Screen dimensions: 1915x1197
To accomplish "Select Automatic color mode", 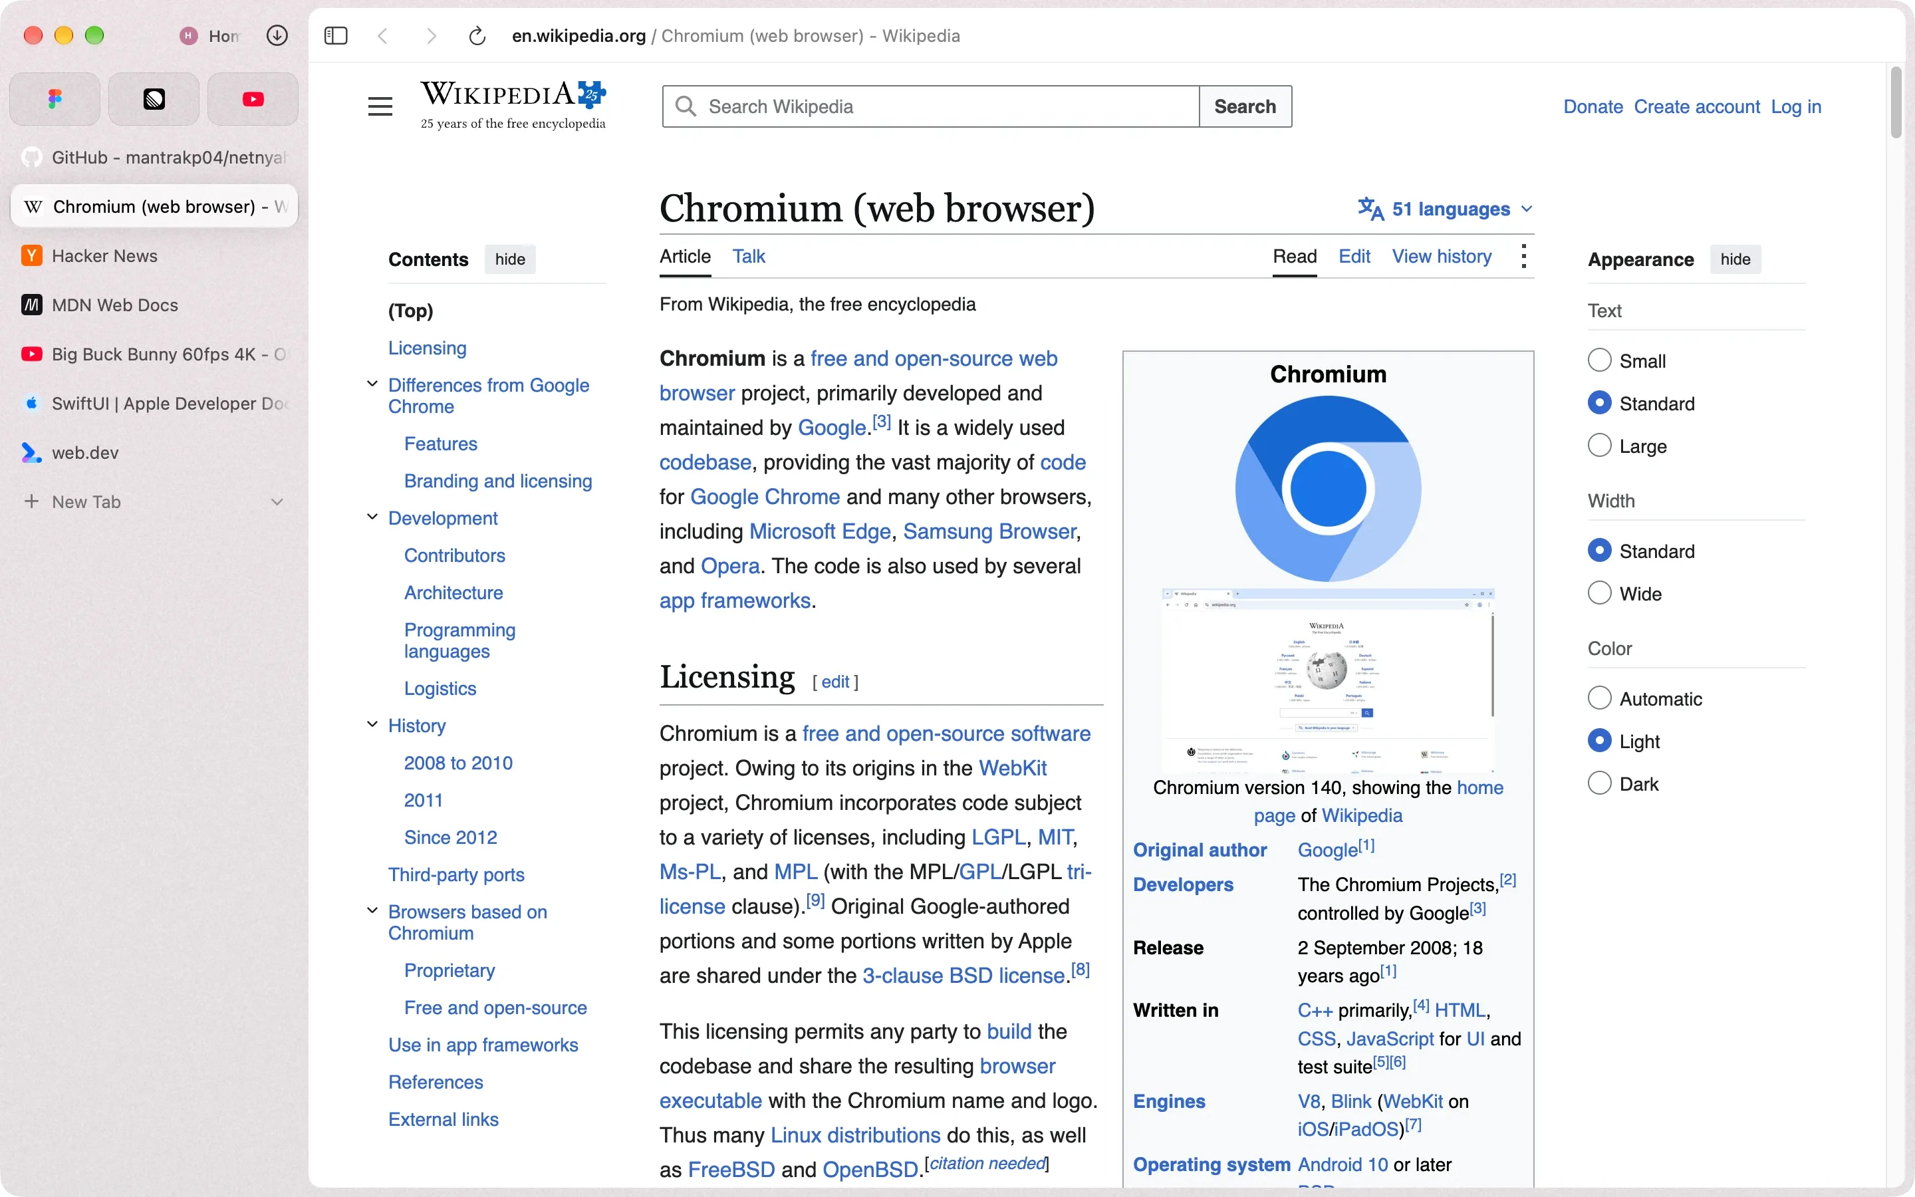I will tap(1599, 698).
